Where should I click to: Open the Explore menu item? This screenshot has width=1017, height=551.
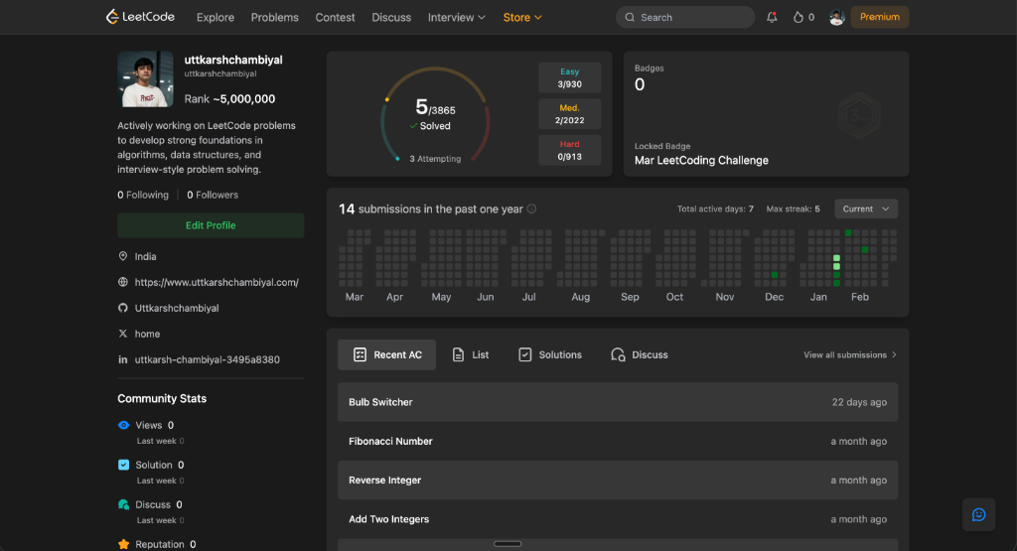pyautogui.click(x=216, y=18)
